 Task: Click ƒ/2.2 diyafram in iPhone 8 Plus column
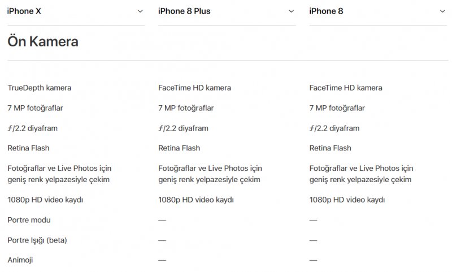(183, 128)
